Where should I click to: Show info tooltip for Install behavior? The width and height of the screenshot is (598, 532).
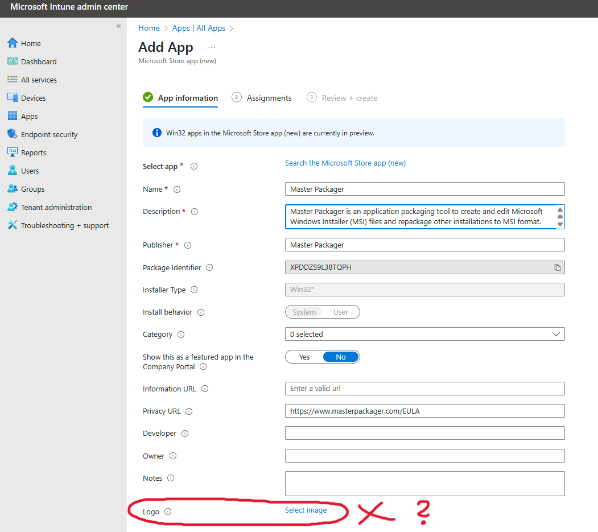point(201,312)
